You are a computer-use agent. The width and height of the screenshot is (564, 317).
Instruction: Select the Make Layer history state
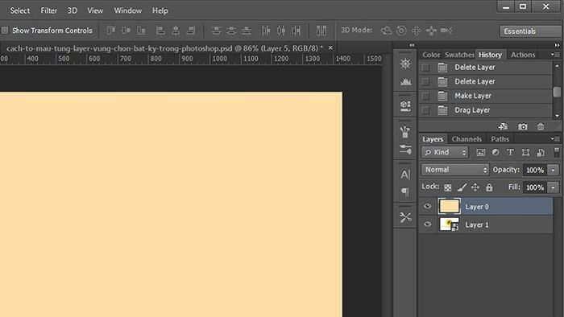coord(485,96)
